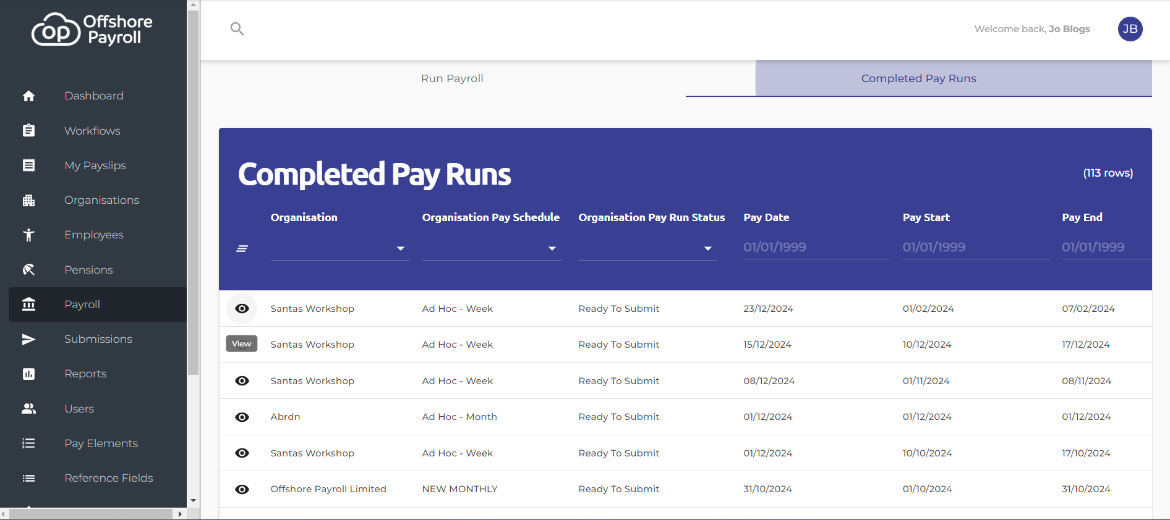The width and height of the screenshot is (1170, 520).
Task: Switch to the Completed Pay Runs tab
Action: tap(918, 78)
